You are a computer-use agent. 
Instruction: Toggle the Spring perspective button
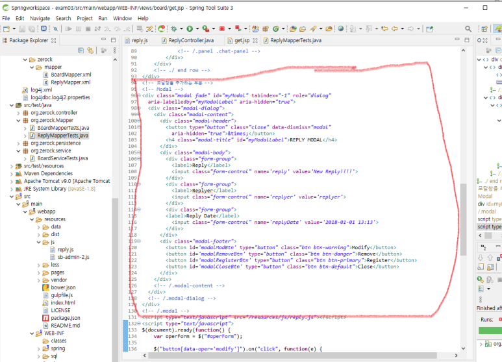pyautogui.click(x=497, y=29)
